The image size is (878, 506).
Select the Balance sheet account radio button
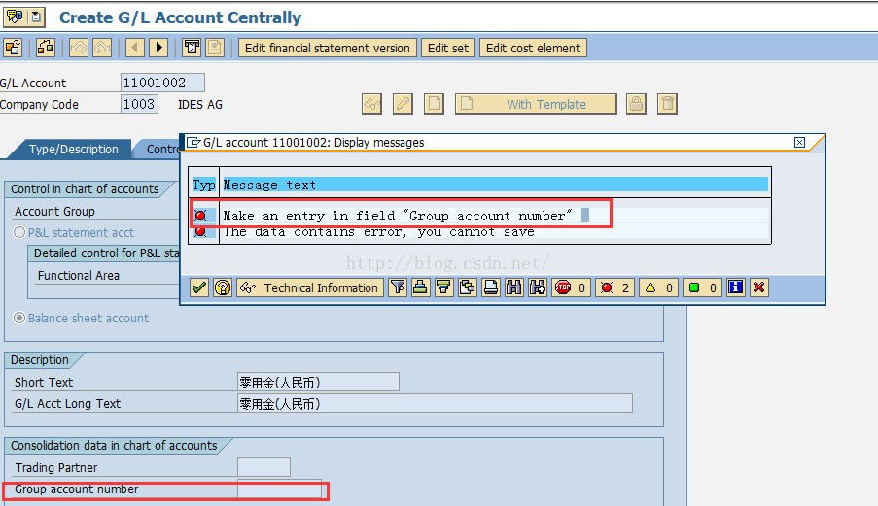point(19,319)
